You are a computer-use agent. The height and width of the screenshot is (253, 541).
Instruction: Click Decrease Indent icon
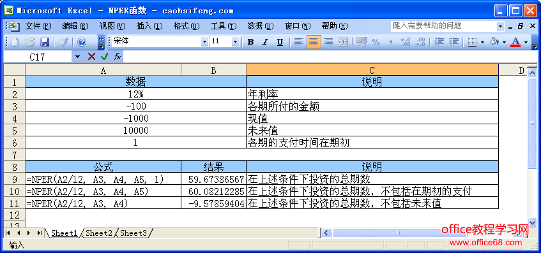coord(439,42)
